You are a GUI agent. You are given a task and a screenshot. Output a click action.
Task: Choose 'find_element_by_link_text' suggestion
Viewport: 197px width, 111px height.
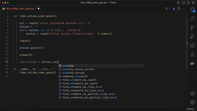coord(101,87)
